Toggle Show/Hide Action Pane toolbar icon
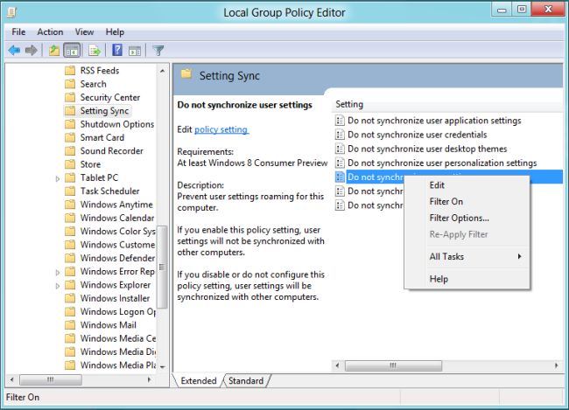Screen dimensions: 569x410 pyautogui.click(x=135, y=51)
